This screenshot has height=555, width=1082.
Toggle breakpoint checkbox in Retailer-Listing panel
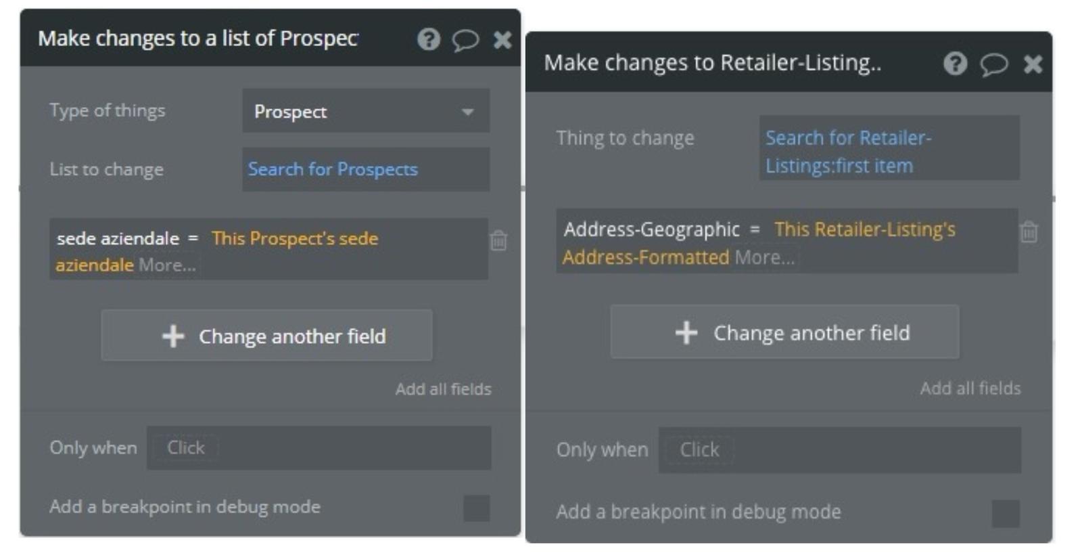coord(1005,513)
